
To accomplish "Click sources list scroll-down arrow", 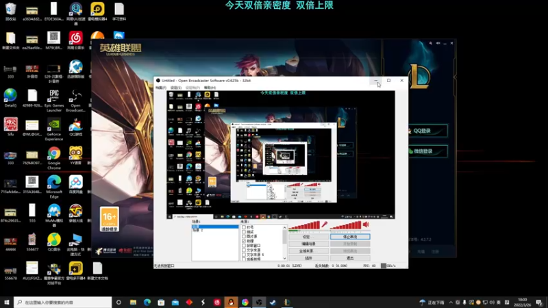I will (284, 259).
